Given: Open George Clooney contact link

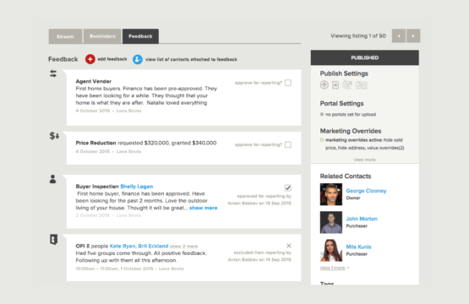Looking at the screenshot, I should coord(366,191).
